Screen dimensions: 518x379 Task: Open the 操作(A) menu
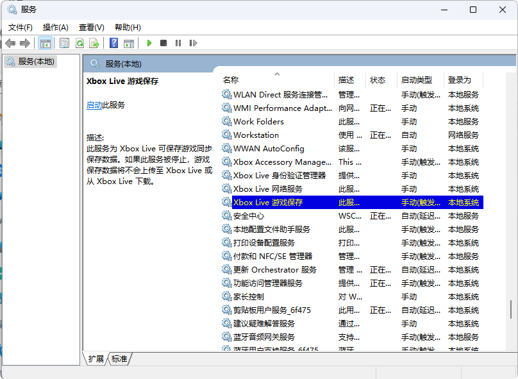click(x=55, y=27)
